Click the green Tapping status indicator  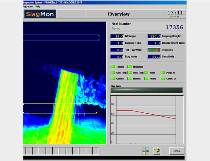[113, 67]
